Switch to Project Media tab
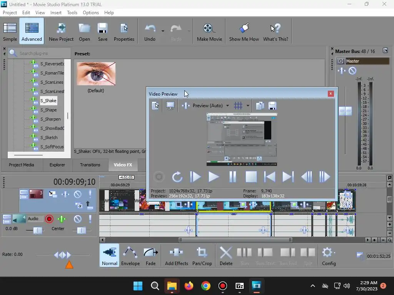Image resolution: width=394 pixels, height=295 pixels. [x=22, y=165]
